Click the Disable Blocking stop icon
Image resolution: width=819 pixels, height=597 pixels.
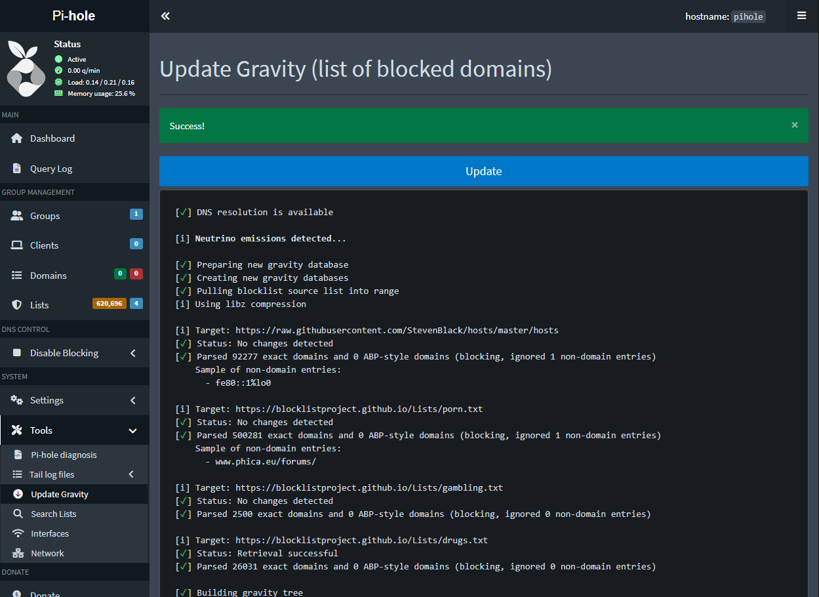coord(17,353)
